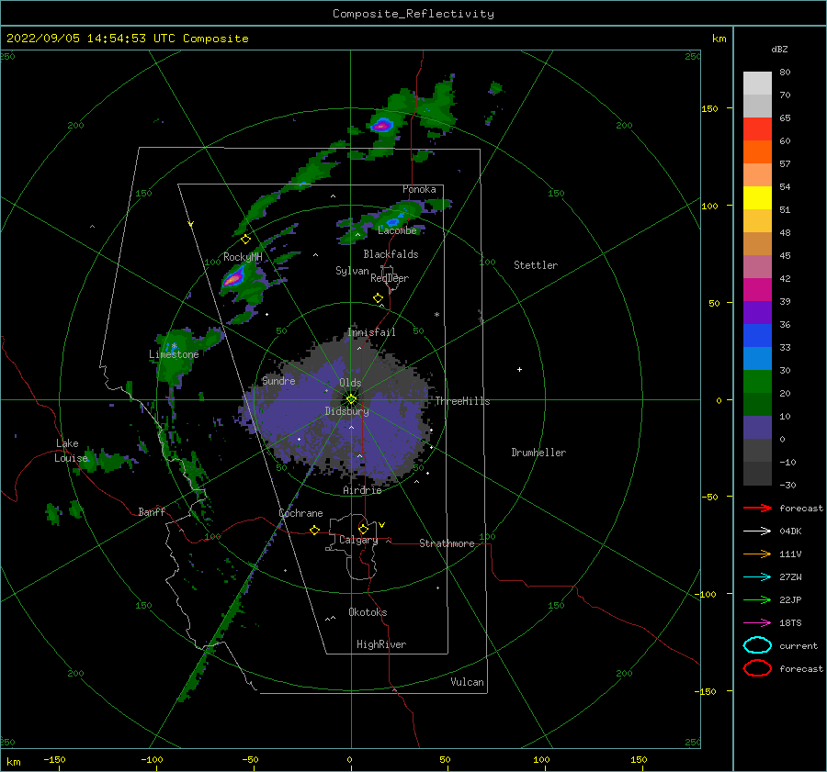
Task: Click the red forecast ellipse icon
Action: point(757,668)
